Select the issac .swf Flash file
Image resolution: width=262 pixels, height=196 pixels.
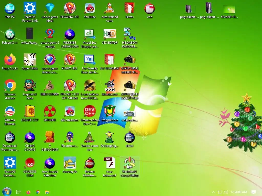click(x=110, y=163)
